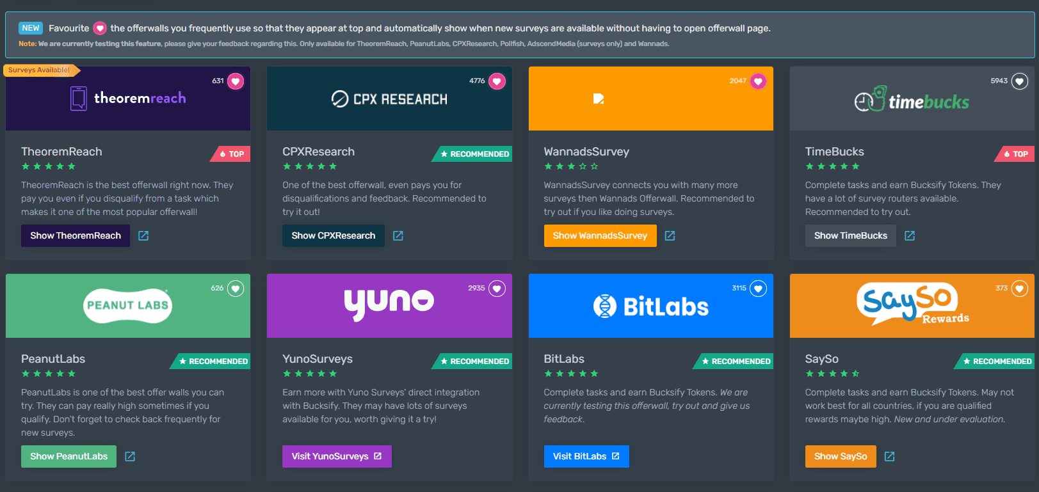This screenshot has height=492, width=1039.
Task: Click the TimeBucks card title
Action: coord(834,152)
